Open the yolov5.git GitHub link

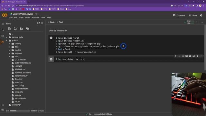(95, 46)
